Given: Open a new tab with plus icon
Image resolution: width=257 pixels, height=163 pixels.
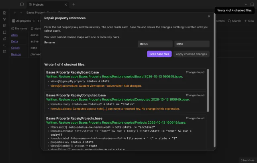Looking at the screenshot, I should [x=73, y=4].
